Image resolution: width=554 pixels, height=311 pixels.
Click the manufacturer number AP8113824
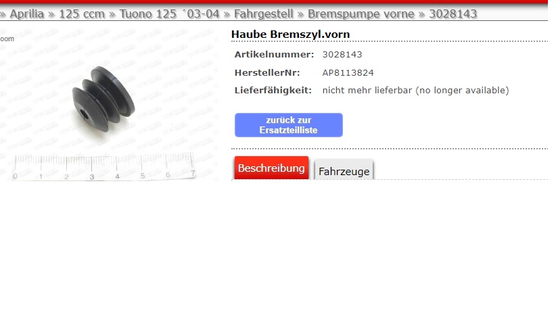(348, 73)
